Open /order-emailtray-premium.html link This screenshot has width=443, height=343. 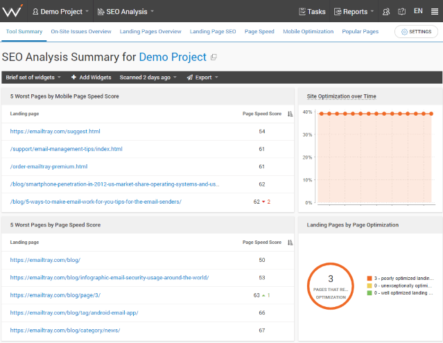click(49, 166)
